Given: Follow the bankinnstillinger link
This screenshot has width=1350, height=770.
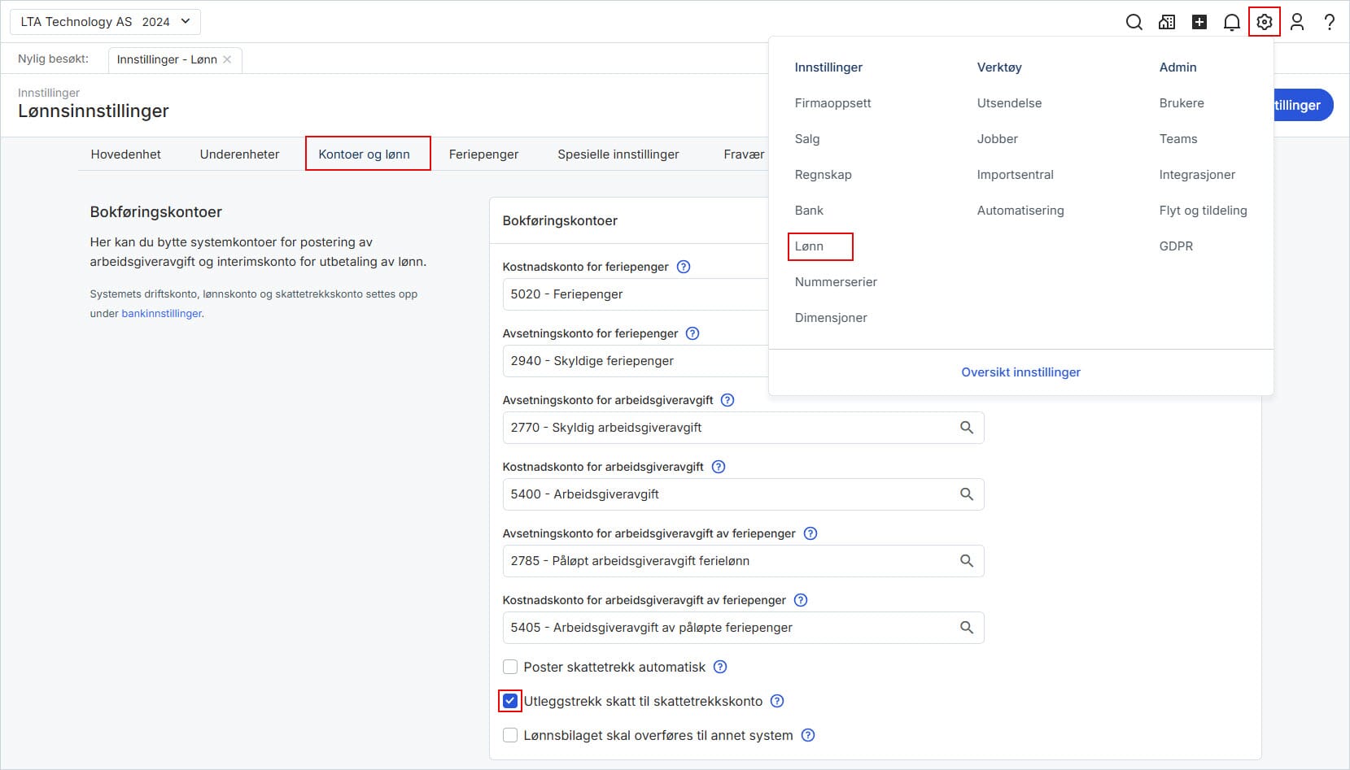Looking at the screenshot, I should pyautogui.click(x=161, y=314).
